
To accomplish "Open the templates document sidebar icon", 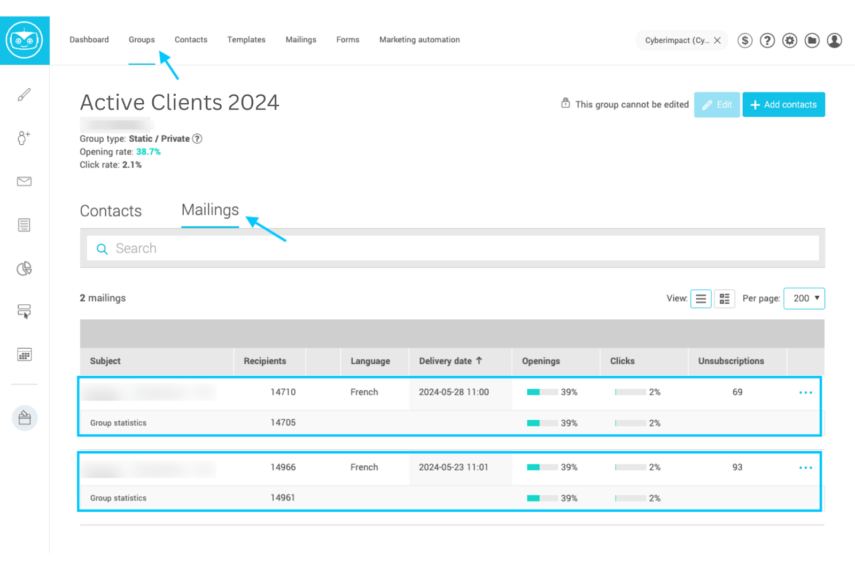I will [x=24, y=225].
